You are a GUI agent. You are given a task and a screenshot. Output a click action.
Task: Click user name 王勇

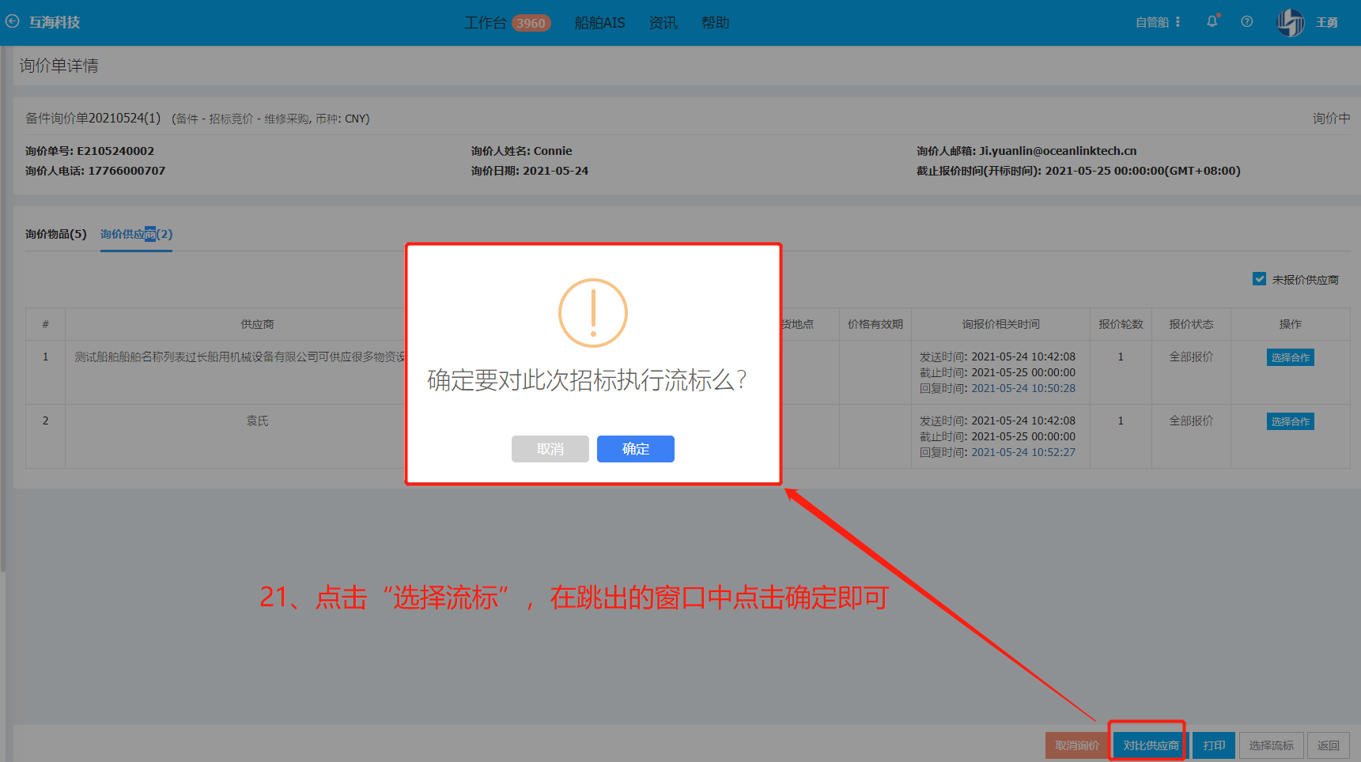click(1326, 22)
